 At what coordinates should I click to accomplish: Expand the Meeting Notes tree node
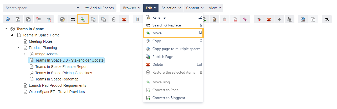[18, 41]
